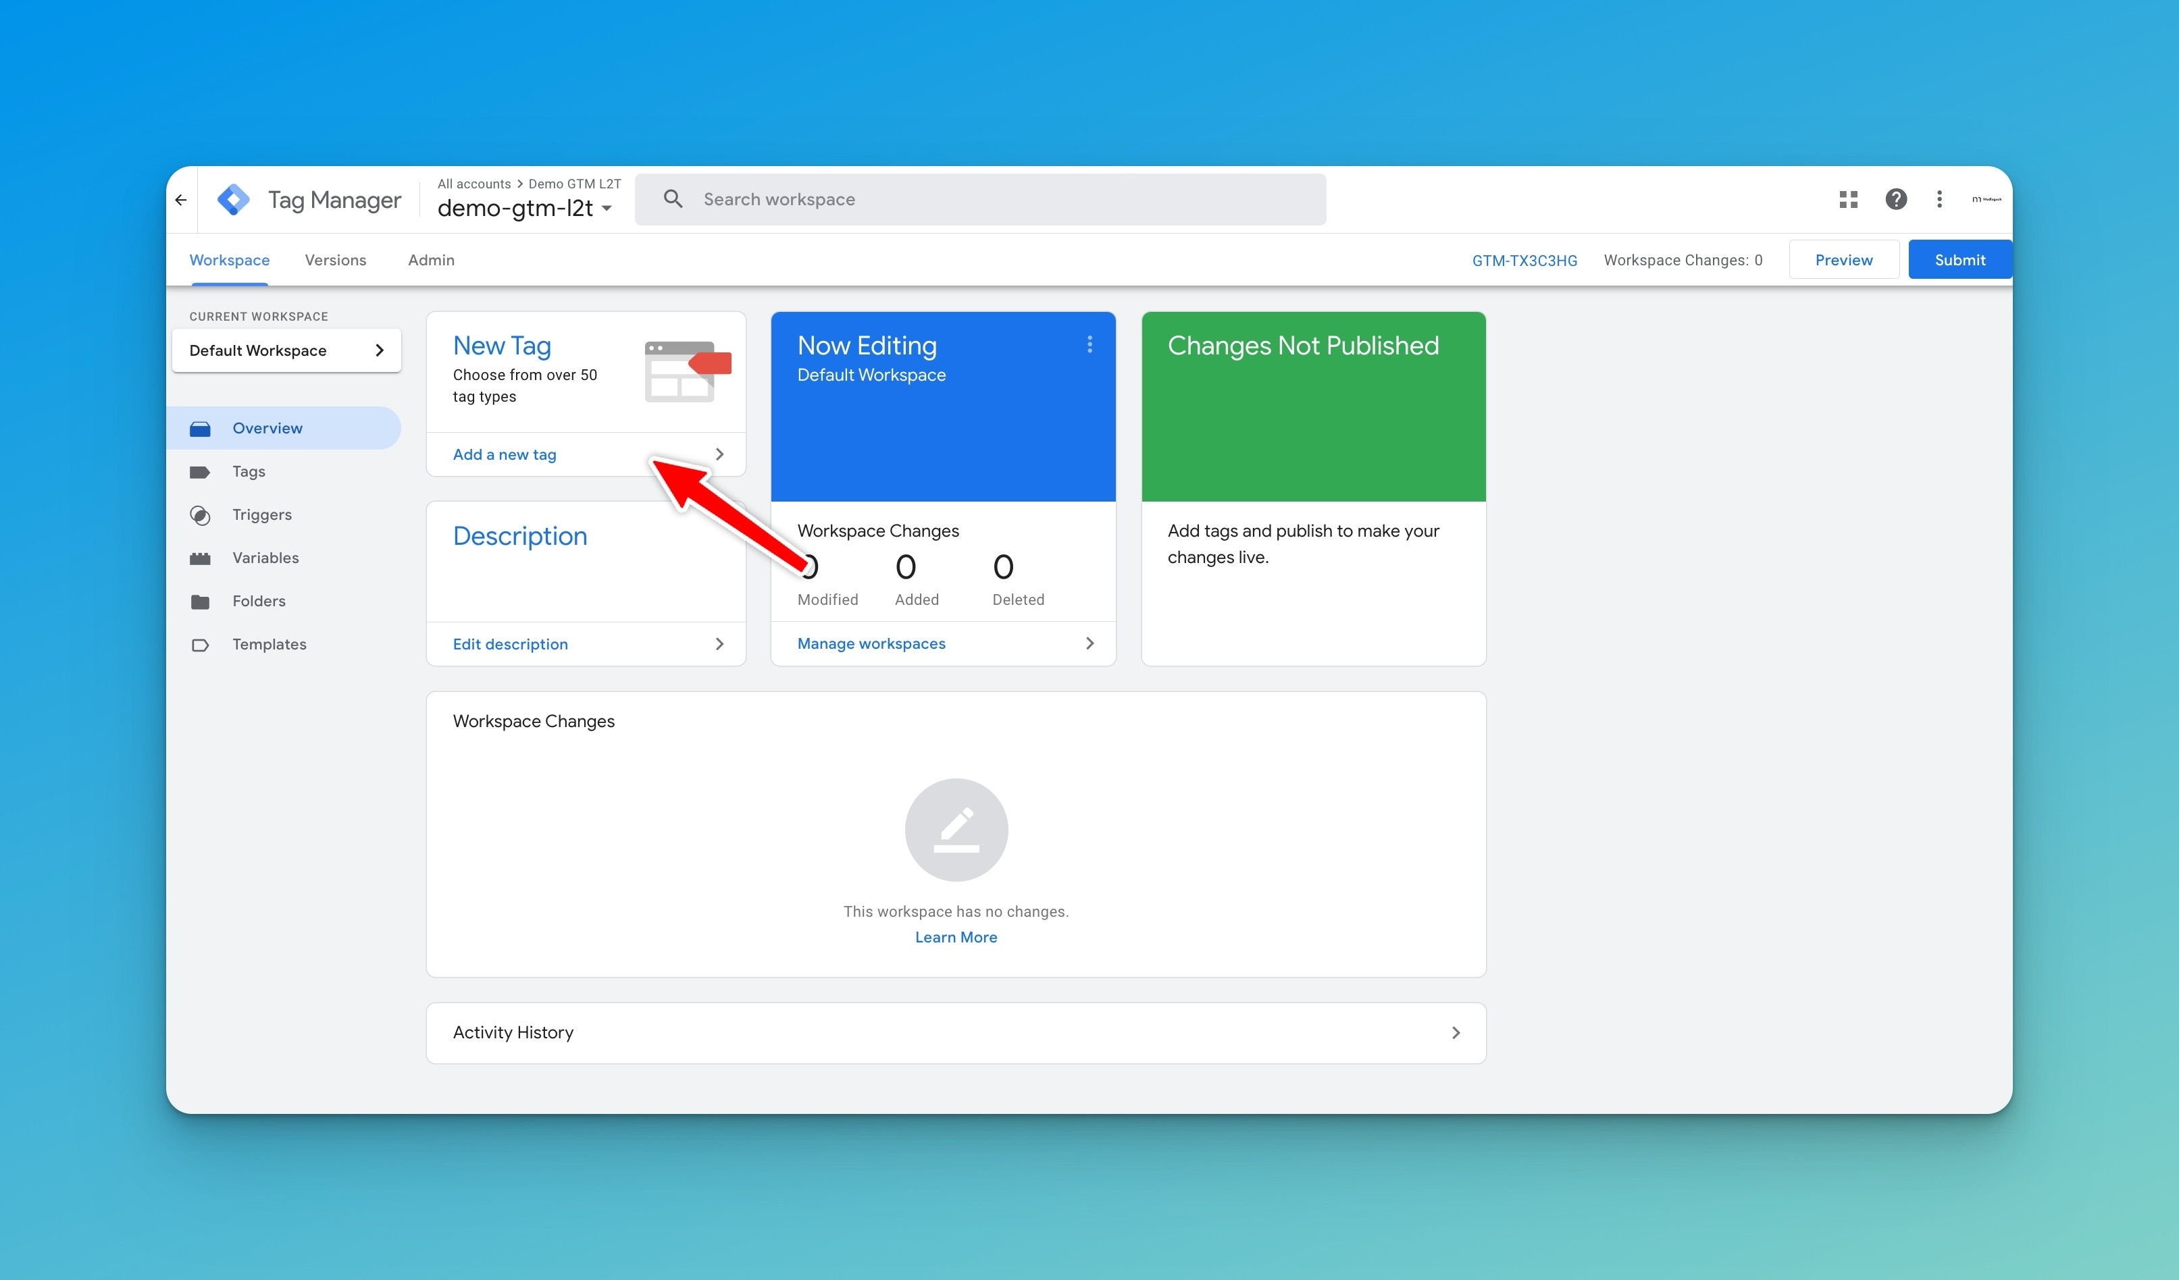
Task: Click the Overview icon in the sidebar
Action: pyautogui.click(x=201, y=428)
